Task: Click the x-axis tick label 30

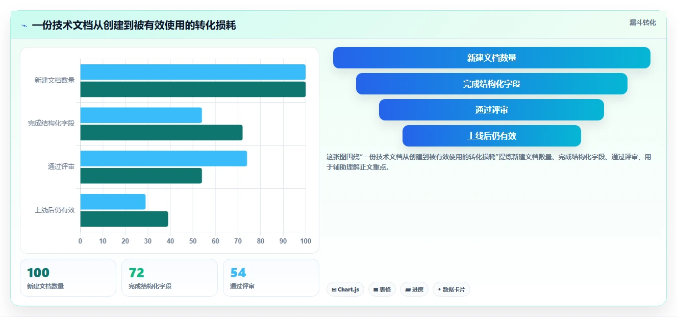Action: click(148, 241)
